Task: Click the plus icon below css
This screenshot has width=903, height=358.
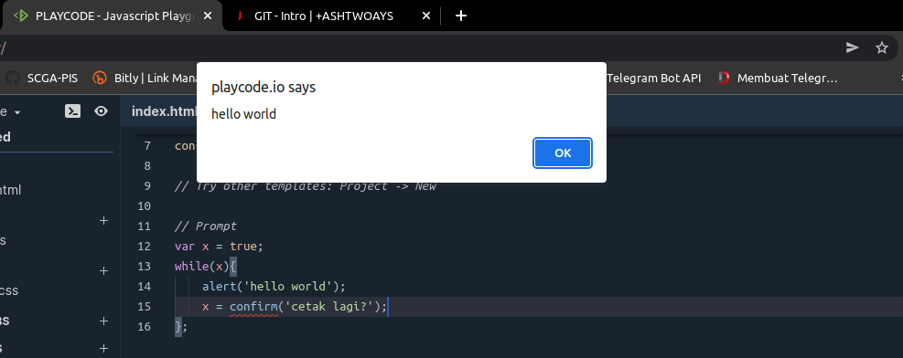Action: pyautogui.click(x=103, y=321)
